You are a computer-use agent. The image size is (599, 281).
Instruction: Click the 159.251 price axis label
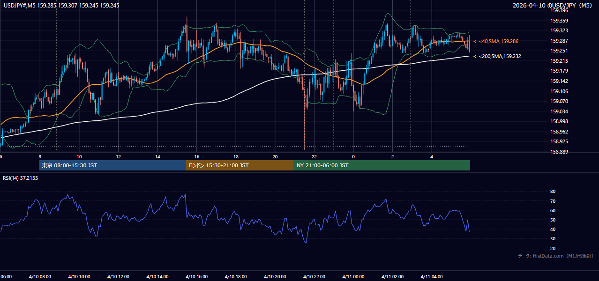pyautogui.click(x=559, y=51)
